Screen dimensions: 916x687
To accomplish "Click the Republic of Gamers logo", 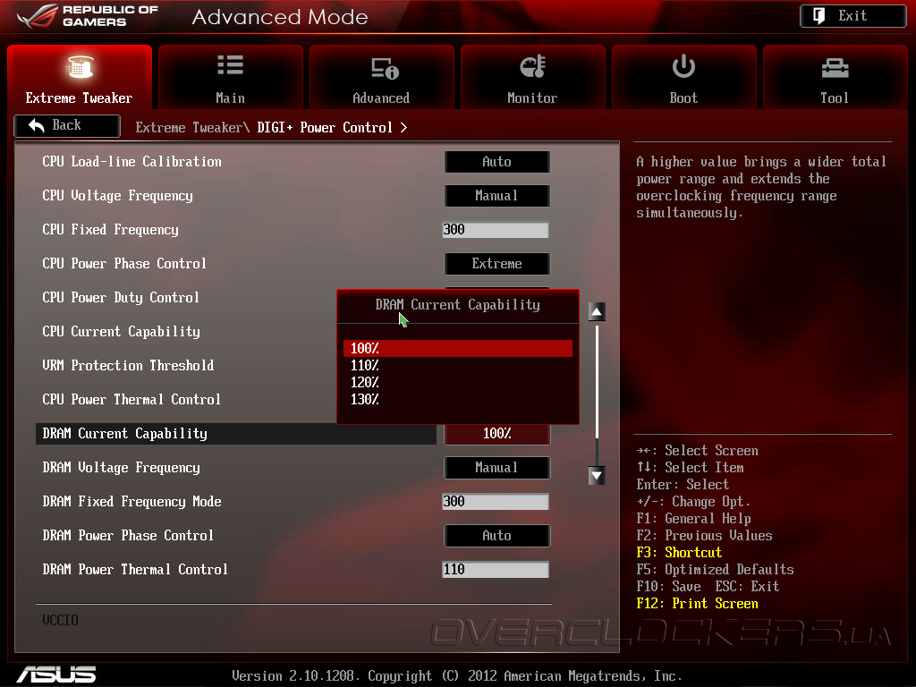I will pos(88,16).
